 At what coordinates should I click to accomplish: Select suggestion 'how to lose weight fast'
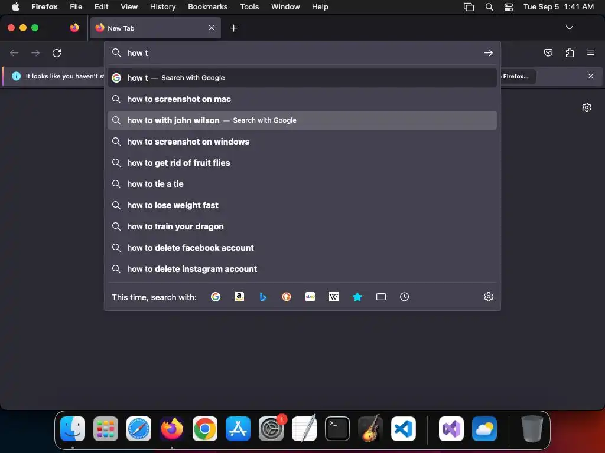[x=302, y=205]
